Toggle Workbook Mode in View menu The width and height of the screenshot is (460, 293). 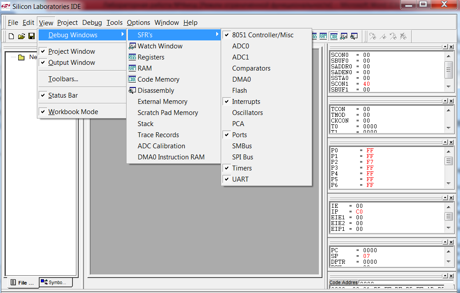pos(82,112)
